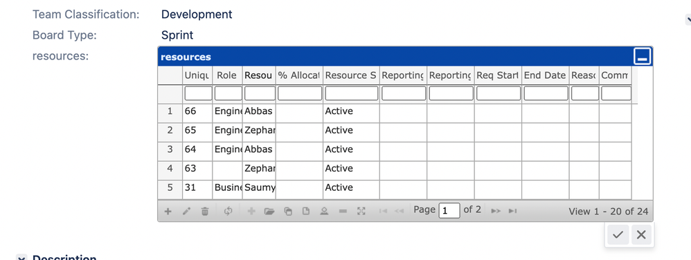
Task: Click the Comments column filter box
Action: click(616, 93)
